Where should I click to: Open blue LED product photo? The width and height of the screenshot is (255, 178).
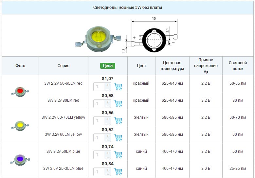20,160
